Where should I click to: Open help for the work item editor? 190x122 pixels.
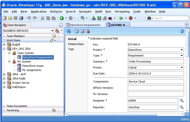click(x=182, y=31)
